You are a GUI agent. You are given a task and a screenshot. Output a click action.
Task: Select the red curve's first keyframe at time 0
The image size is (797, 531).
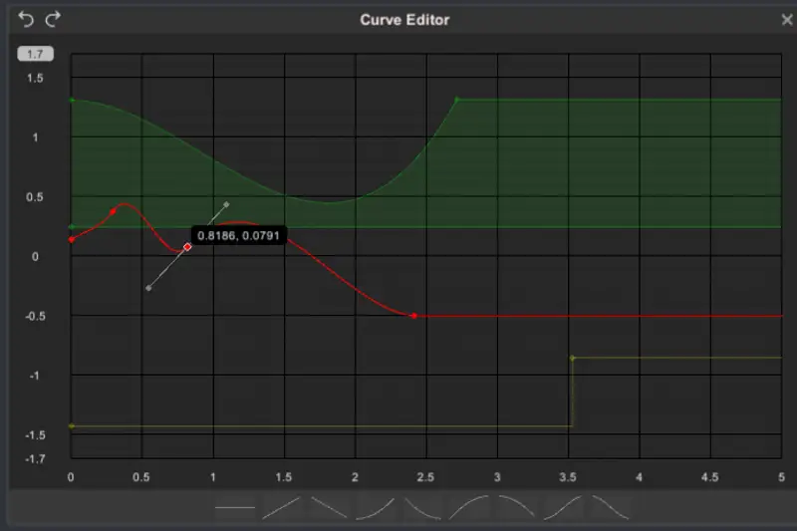coord(72,239)
